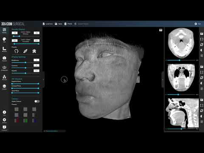The image size is (204, 153).
Task: Open PACS from the top bar
Action: 68,24
